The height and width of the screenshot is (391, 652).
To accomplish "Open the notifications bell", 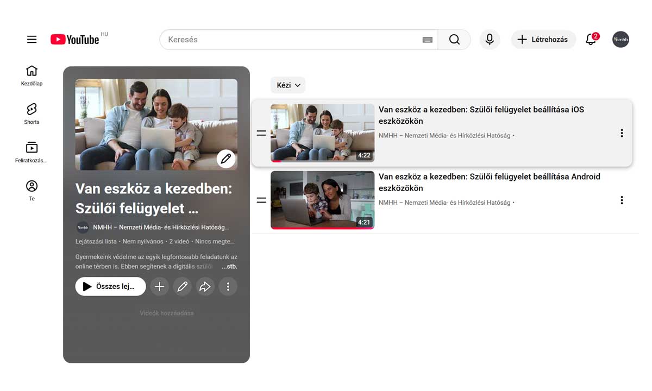I will click(591, 40).
